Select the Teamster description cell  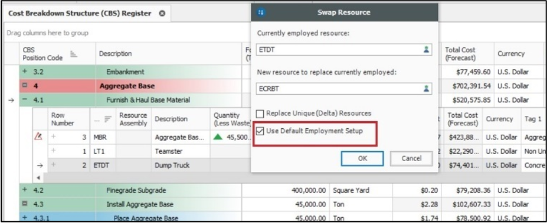[x=181, y=151]
